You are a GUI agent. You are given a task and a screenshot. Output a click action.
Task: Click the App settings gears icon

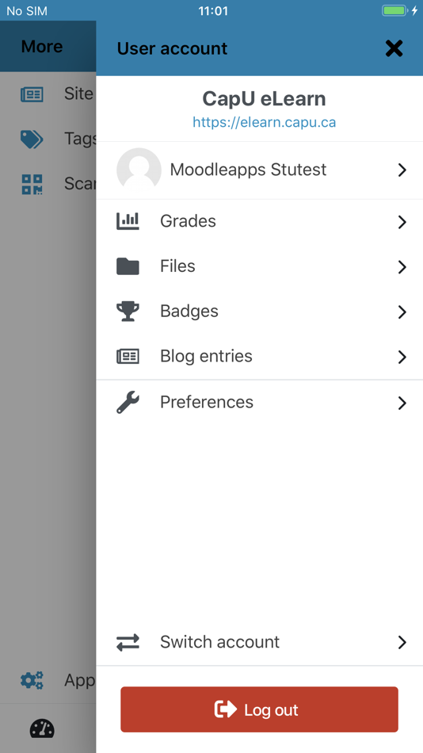(x=32, y=680)
